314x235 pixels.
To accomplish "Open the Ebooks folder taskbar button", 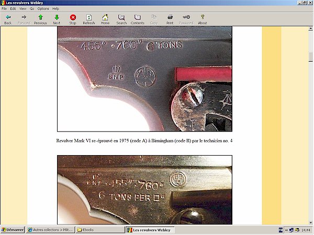I will [100, 230].
